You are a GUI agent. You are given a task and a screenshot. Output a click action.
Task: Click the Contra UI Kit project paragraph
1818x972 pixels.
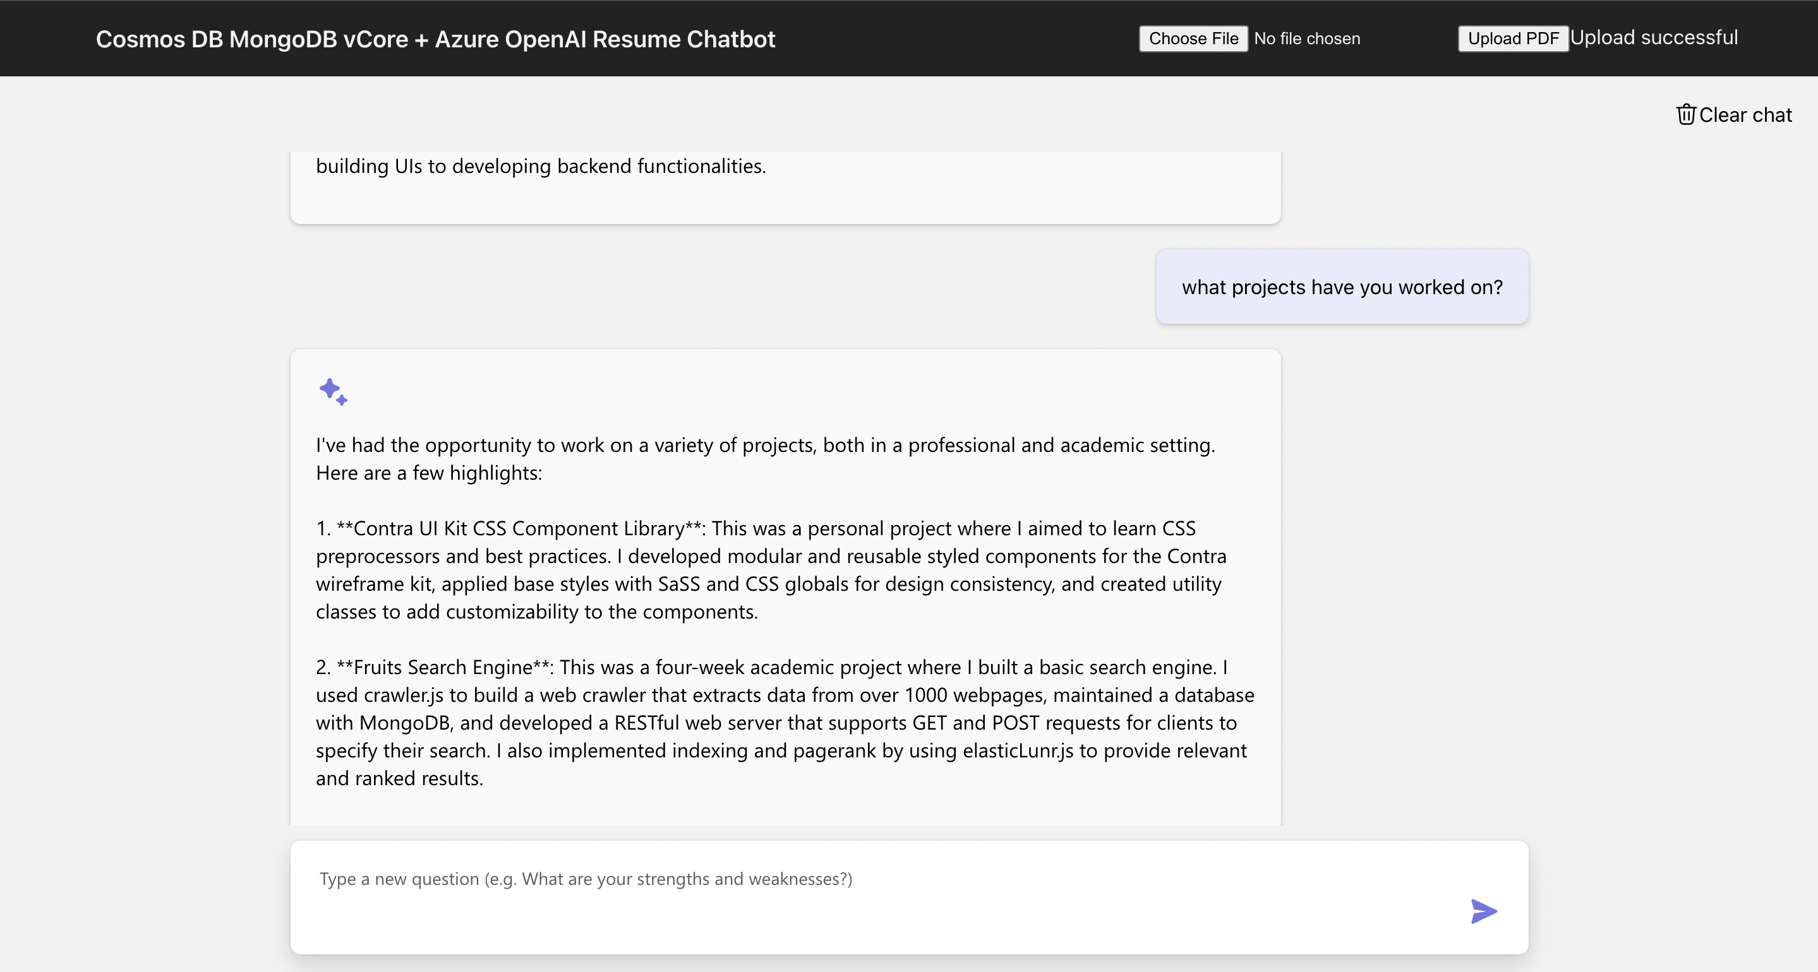tap(769, 570)
